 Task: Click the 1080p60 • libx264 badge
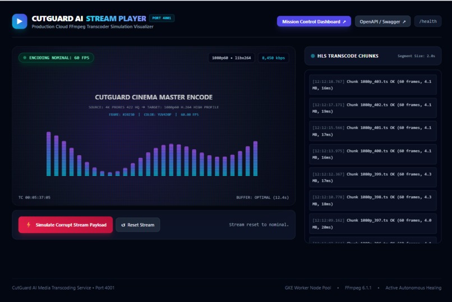click(231, 58)
